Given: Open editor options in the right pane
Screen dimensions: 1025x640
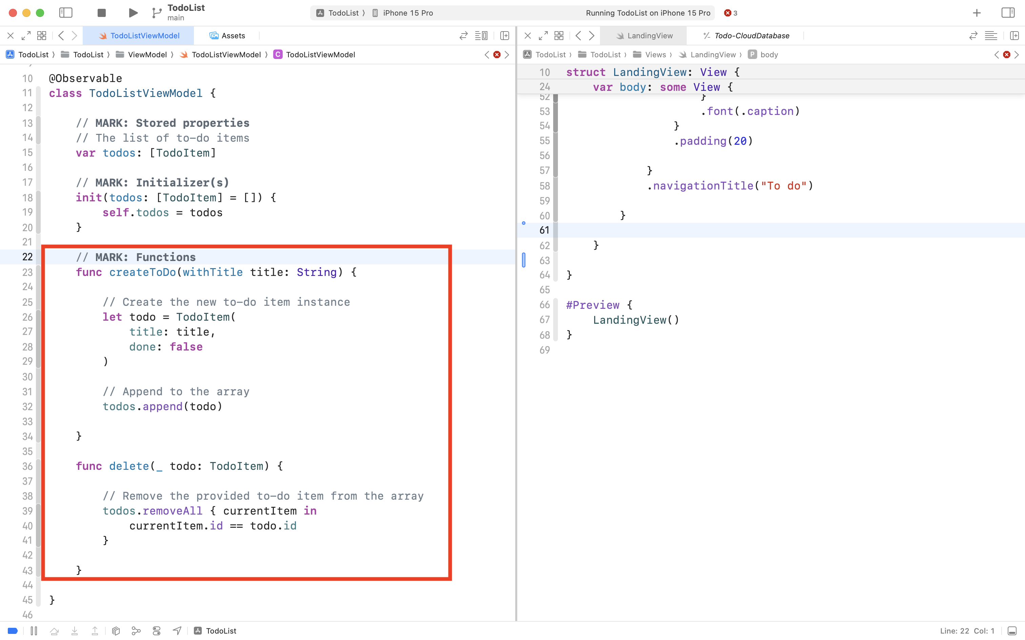Looking at the screenshot, I should [x=991, y=36].
